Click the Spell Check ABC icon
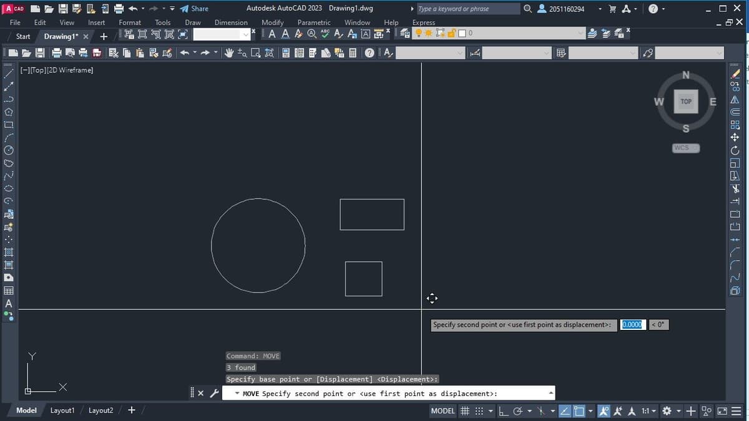This screenshot has width=749, height=421. point(325,32)
